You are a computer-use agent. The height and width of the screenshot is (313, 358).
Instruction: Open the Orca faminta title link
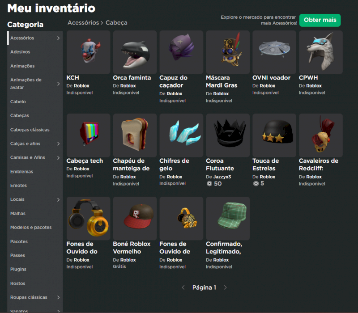tap(132, 78)
